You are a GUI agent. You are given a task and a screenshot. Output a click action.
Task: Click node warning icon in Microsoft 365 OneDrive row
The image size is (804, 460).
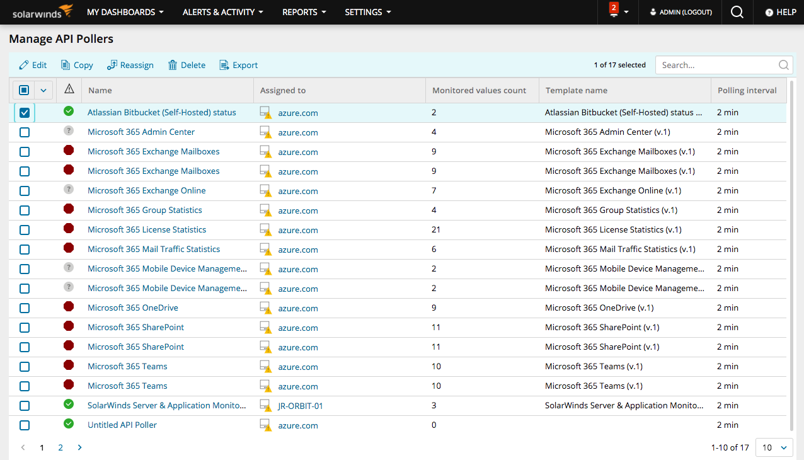[x=266, y=308]
